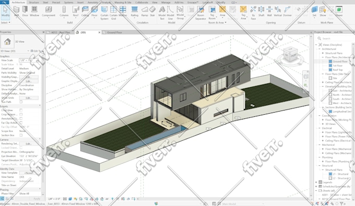Activate the Area tool

point(222,11)
